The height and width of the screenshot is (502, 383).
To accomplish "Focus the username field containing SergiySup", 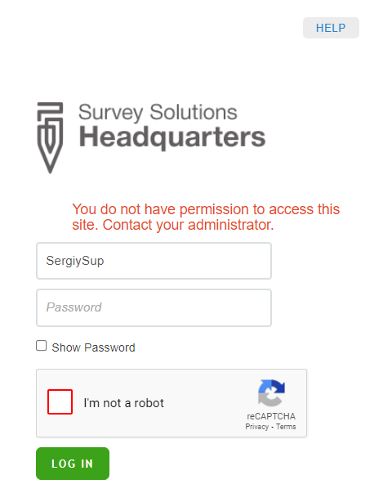I will (154, 261).
